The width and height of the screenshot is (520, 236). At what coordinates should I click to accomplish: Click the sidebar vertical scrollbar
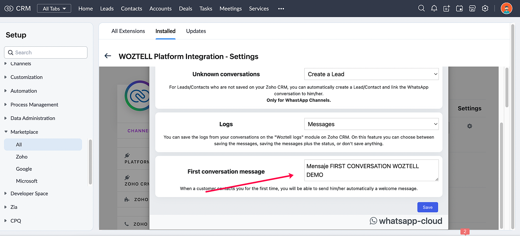(90, 162)
